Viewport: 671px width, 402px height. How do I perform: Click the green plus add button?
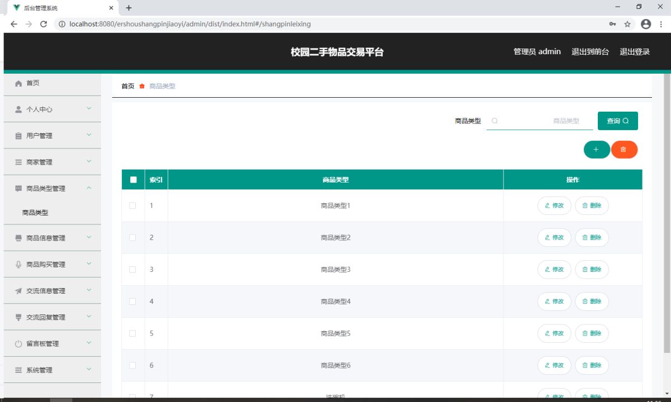[596, 150]
